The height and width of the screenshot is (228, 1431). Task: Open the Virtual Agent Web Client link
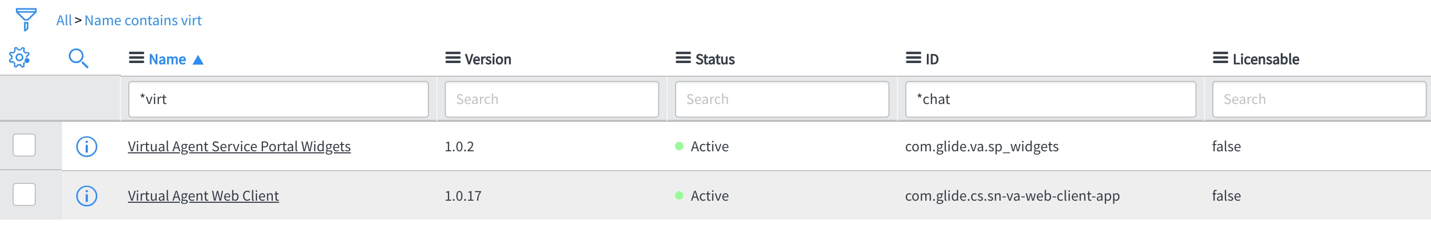(x=203, y=196)
